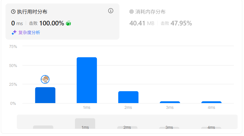The width and height of the screenshot is (244, 136).
Task: Click the 50% y-axis label
Action: (x=13, y=66)
